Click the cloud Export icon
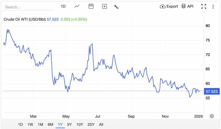This screenshot has height=129, width=221. pos(163,6)
